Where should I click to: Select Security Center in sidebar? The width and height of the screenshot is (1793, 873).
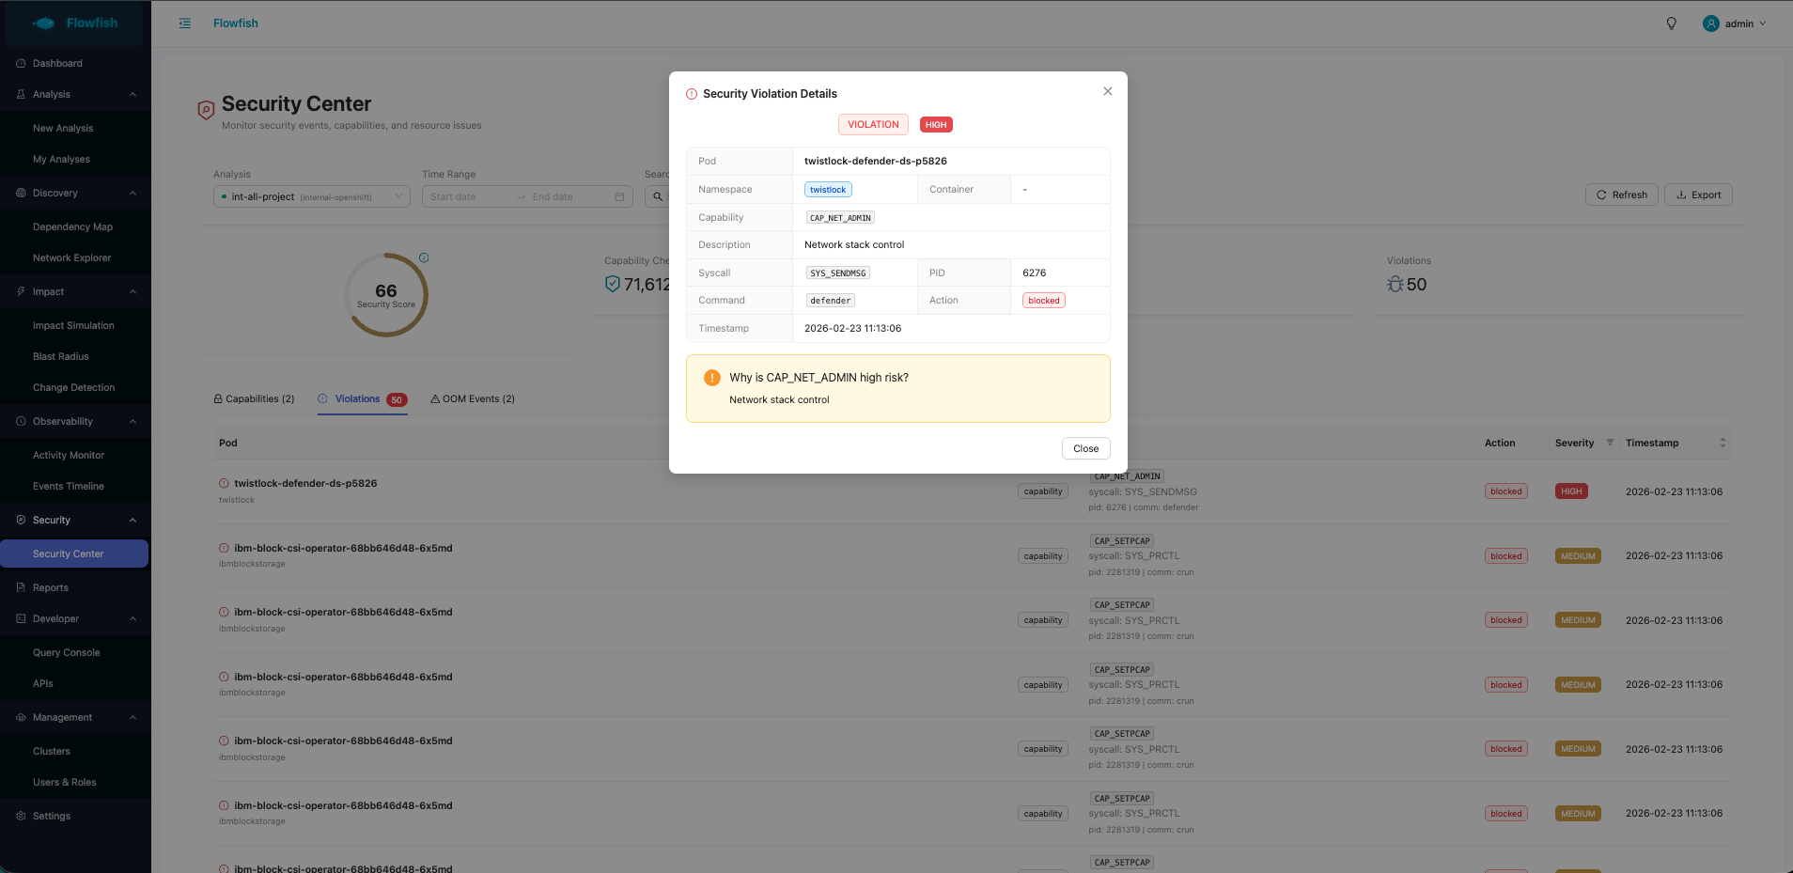[75, 553]
